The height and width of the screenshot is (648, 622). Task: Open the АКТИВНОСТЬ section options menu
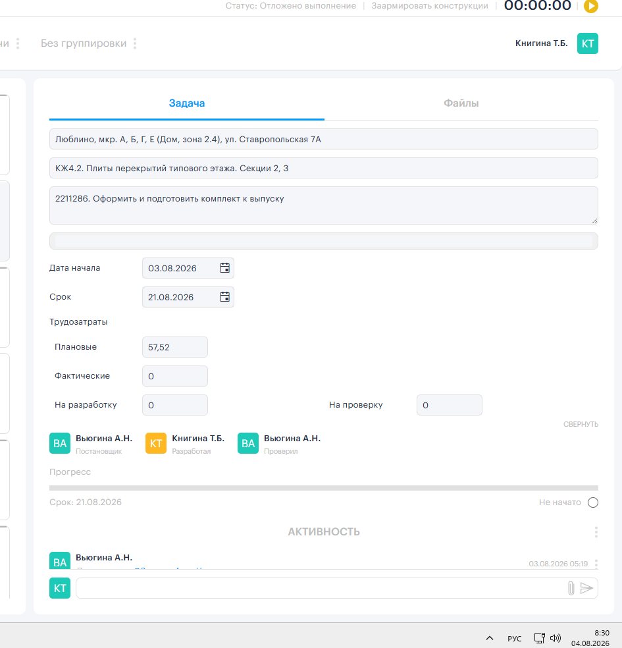coord(596,532)
